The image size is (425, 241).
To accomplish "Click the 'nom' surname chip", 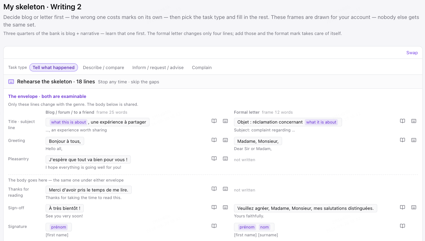I will pos(264,227).
